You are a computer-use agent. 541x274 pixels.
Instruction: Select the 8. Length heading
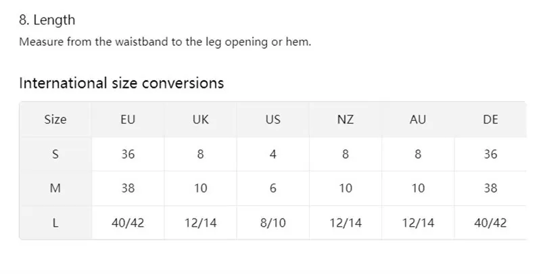[x=47, y=20]
